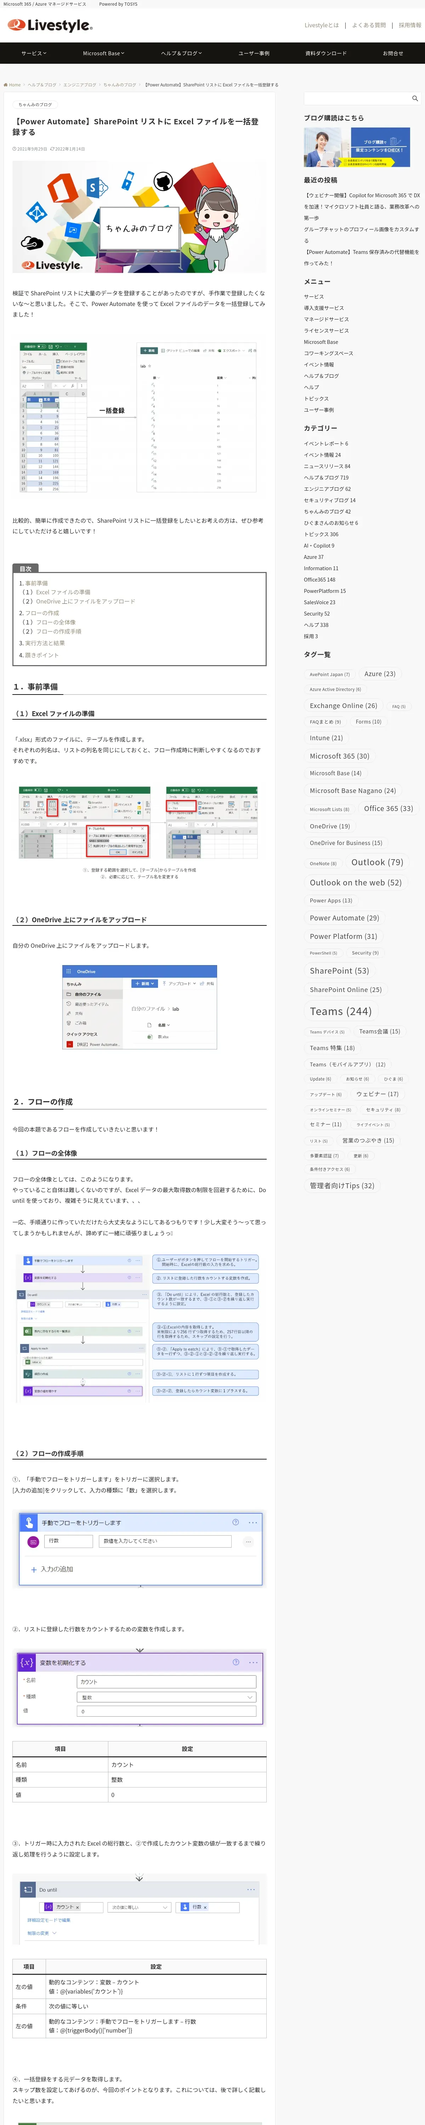
Task: Select 管理者向けTips (32) tag
Action: 342,1185
